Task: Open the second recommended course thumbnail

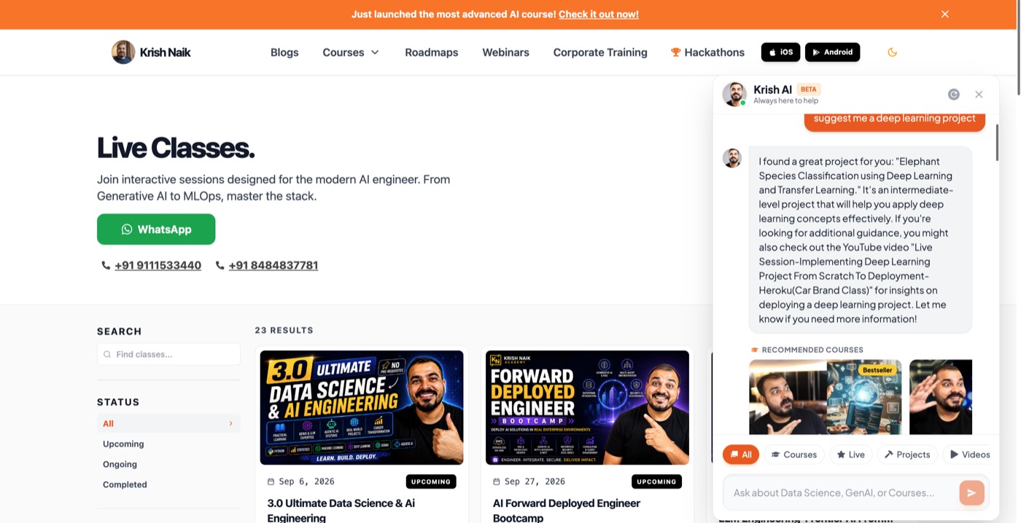Action: coord(941,397)
